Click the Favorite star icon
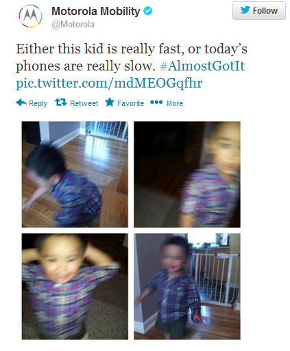Image resolution: width=290 pixels, height=351 pixels. (x=110, y=102)
